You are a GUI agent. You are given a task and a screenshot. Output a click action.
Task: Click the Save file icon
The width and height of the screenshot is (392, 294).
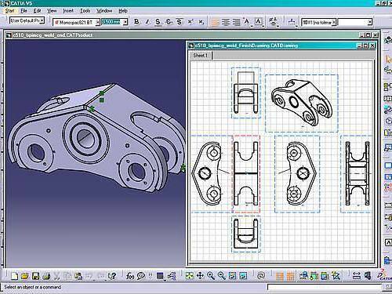point(35,276)
